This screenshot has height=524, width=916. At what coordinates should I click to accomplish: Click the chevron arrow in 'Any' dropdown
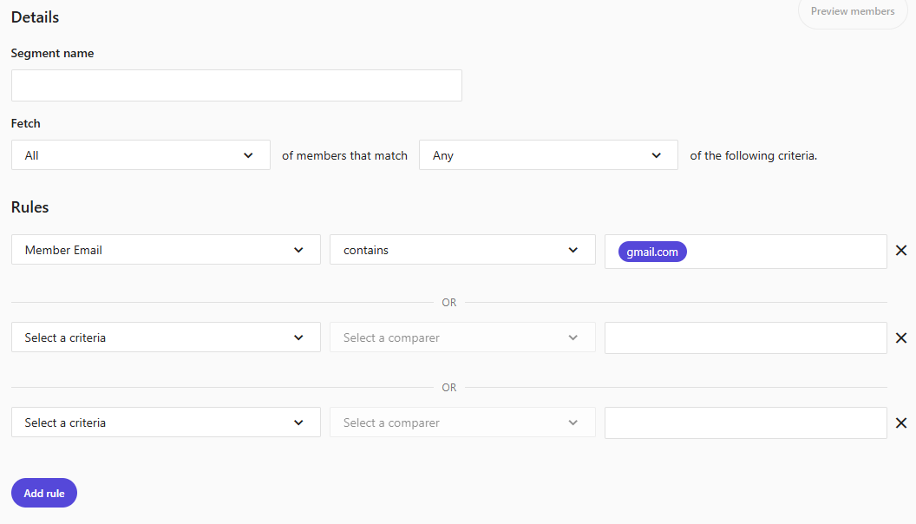tap(656, 155)
